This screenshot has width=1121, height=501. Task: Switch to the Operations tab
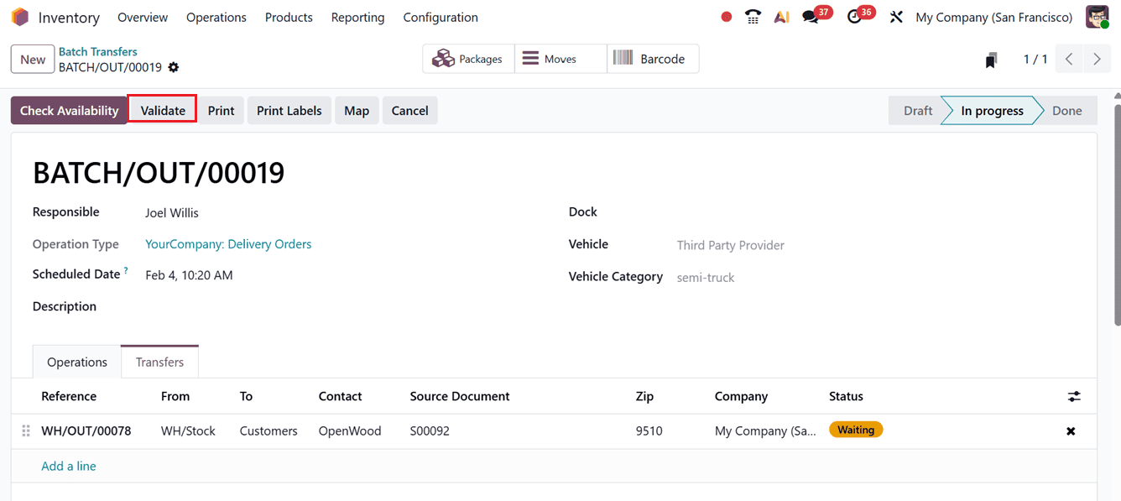tap(76, 361)
